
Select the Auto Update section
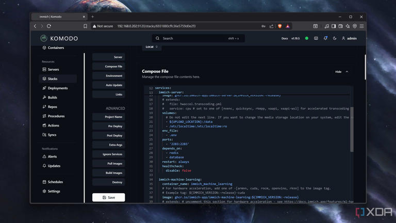[x=109, y=85]
